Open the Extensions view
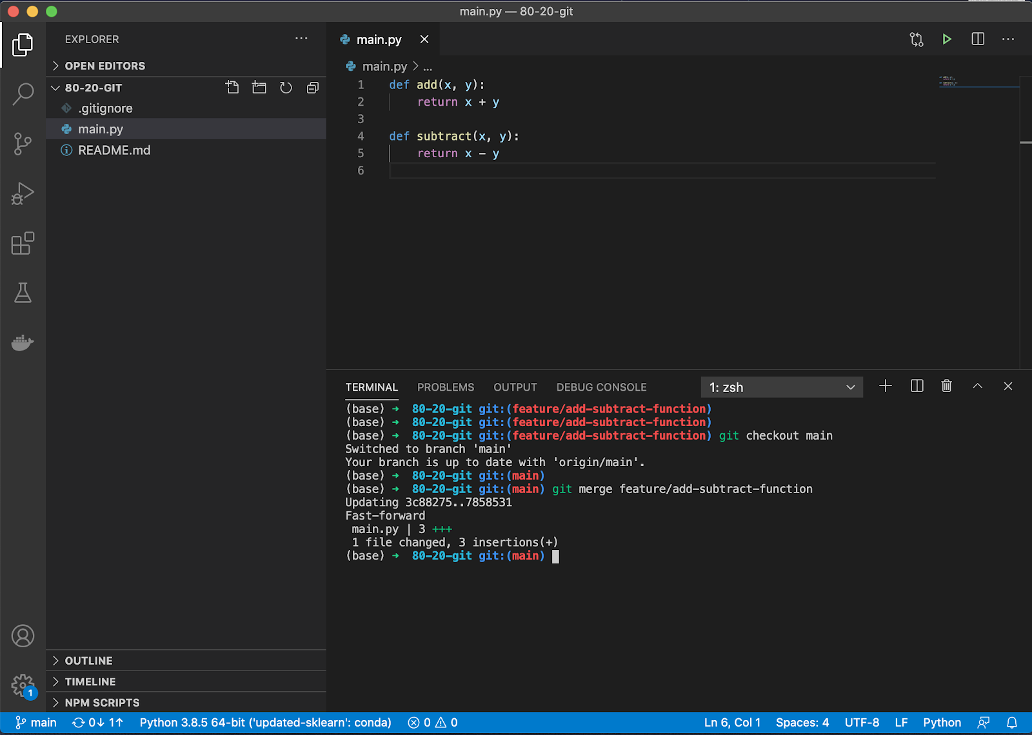 (23, 244)
